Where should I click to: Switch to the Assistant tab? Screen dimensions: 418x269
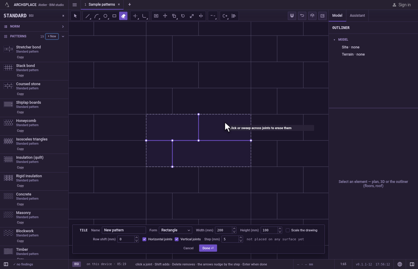[x=357, y=16]
